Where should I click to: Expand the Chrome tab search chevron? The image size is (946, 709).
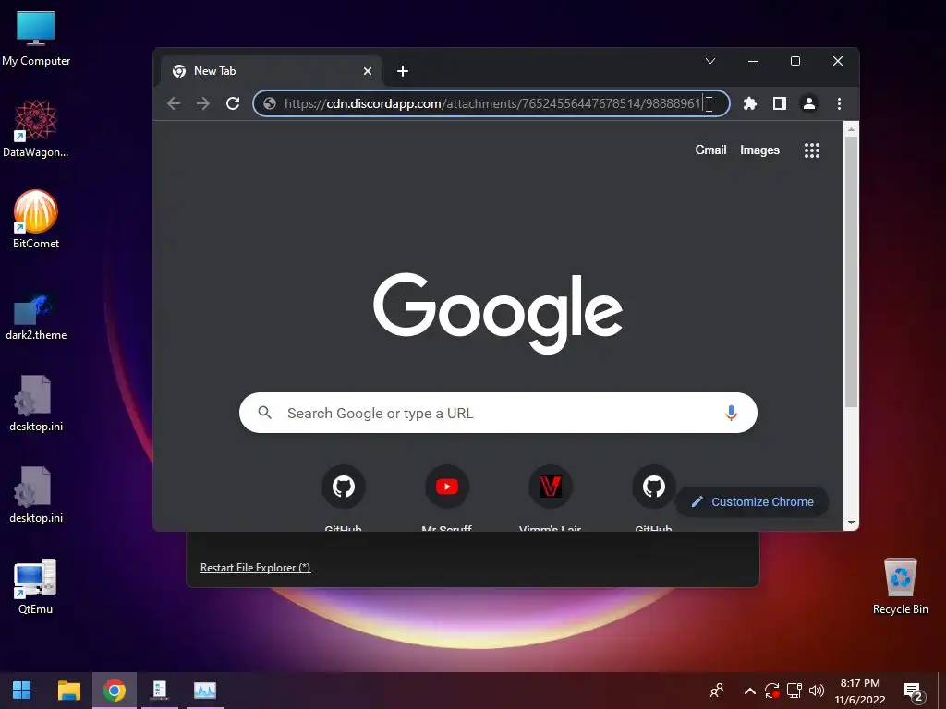[710, 61]
